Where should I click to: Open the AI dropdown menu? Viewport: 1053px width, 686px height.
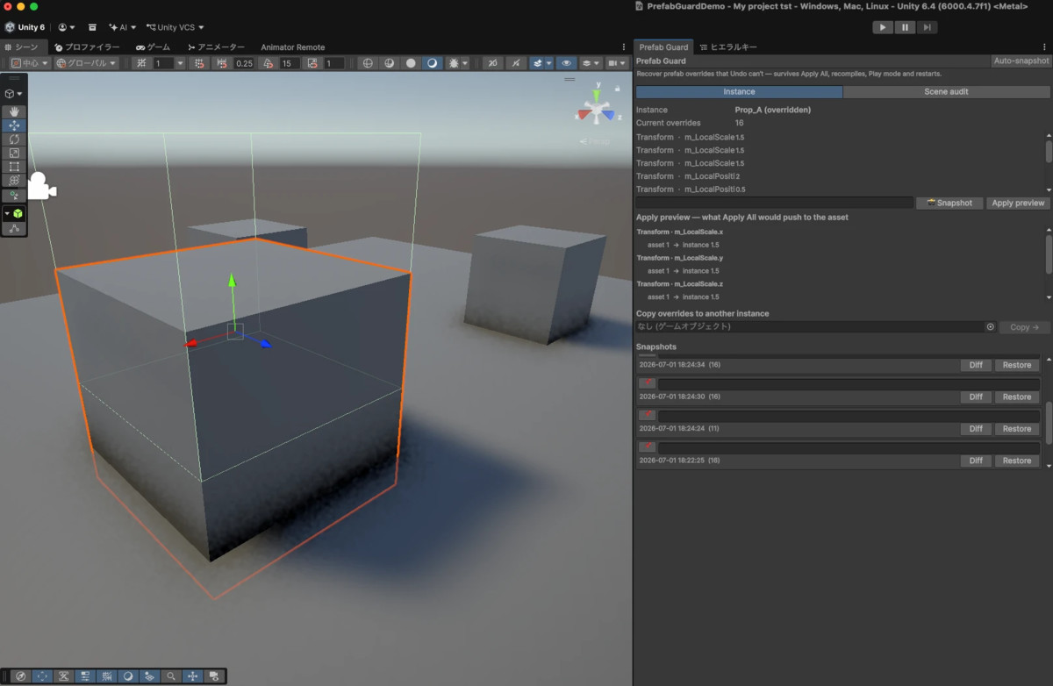122,27
